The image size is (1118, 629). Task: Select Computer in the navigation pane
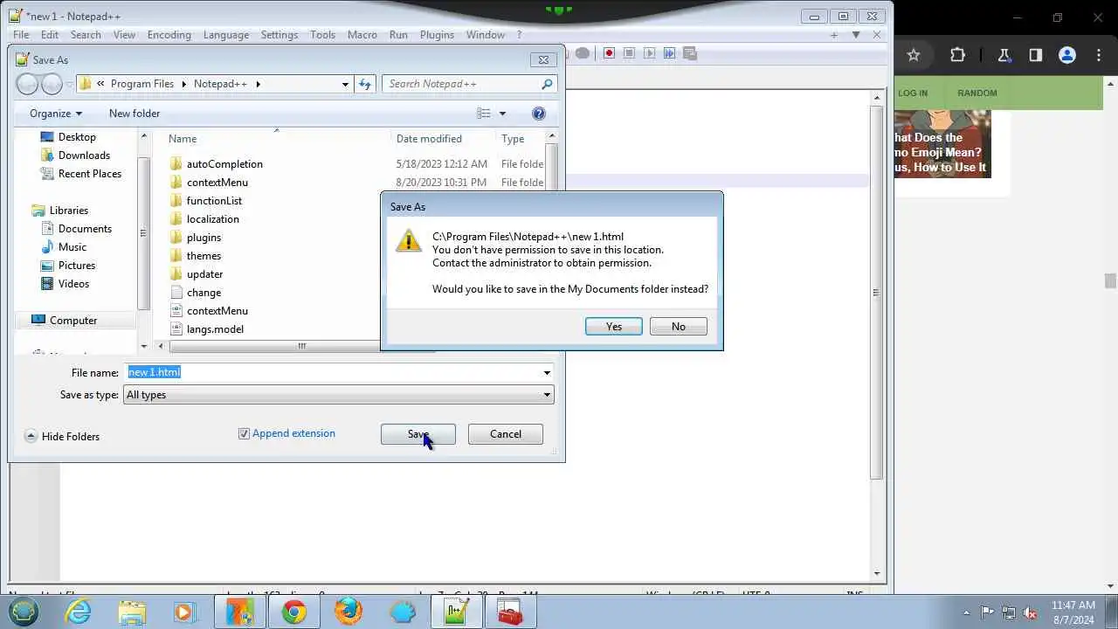73,321
